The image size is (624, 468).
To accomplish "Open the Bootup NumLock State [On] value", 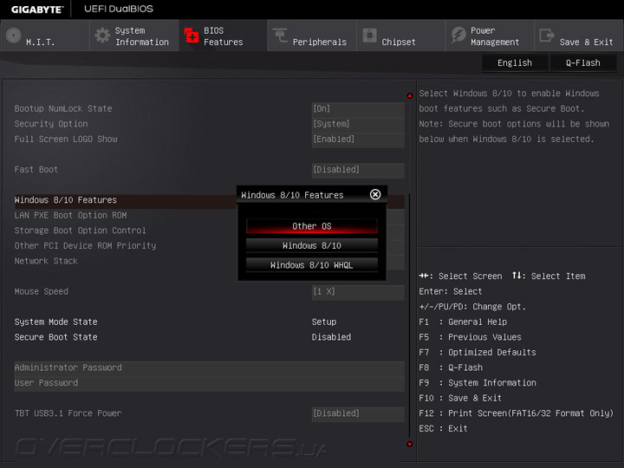I will [358, 108].
